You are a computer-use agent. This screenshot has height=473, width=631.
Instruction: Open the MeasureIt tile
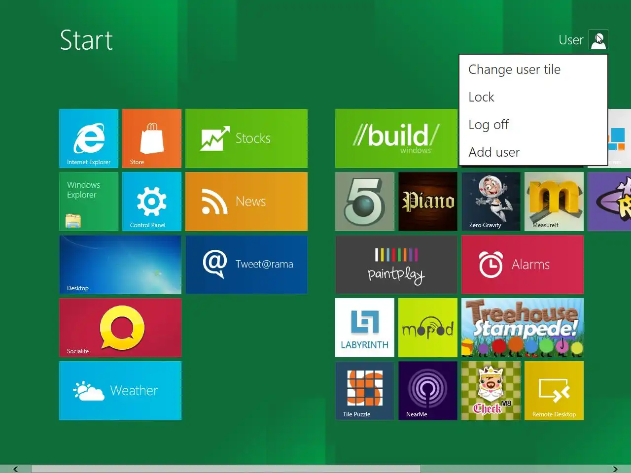(x=554, y=202)
